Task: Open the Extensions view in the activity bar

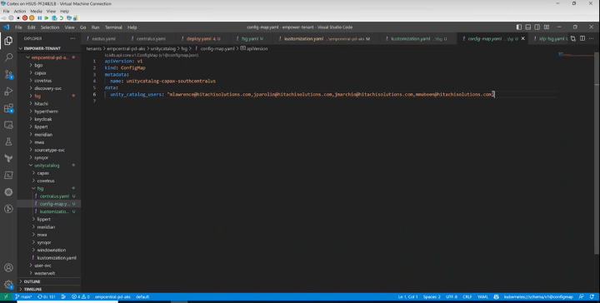Action: coord(8,108)
